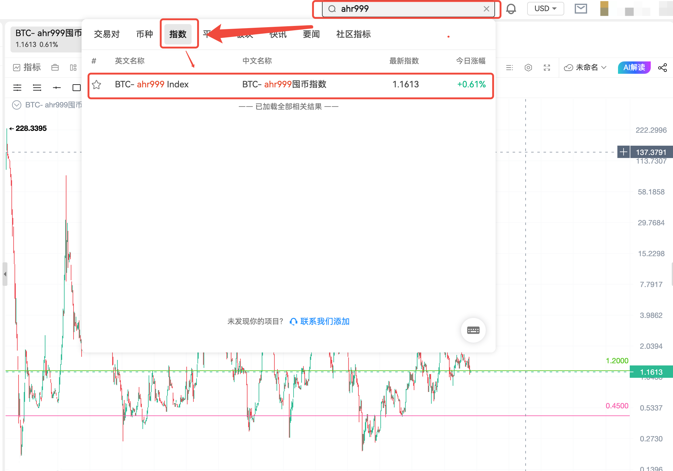Clear the ahr999 search text
673x471 pixels.
coord(486,9)
